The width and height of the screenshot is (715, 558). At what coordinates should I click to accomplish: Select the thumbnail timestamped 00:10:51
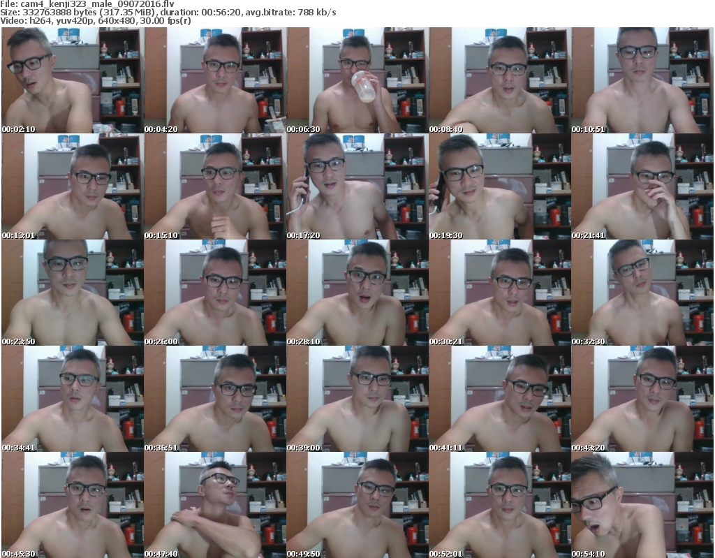pyautogui.click(x=642, y=80)
